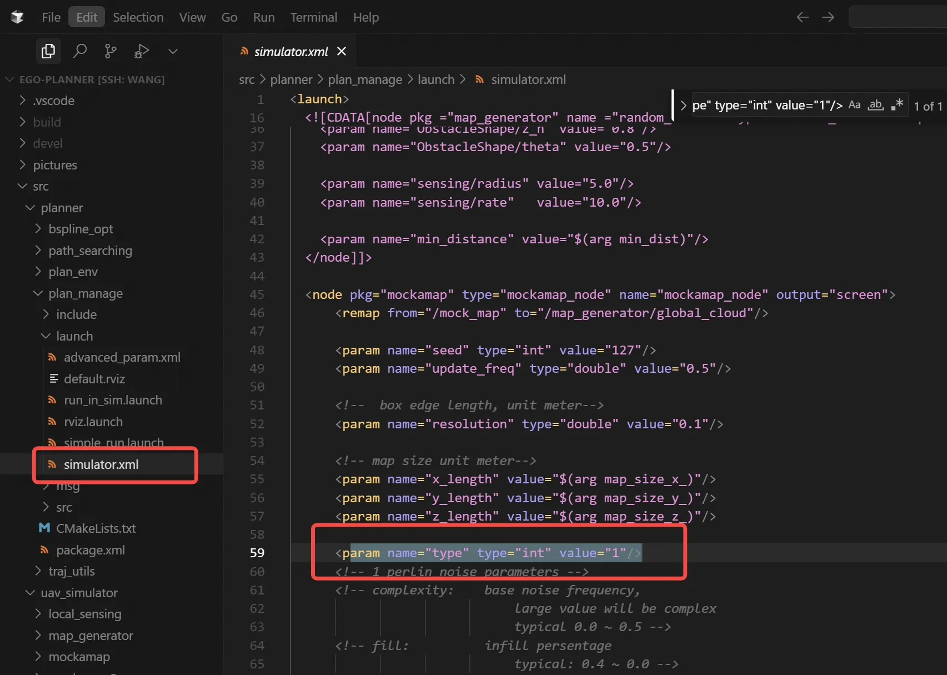Toggle Use Regular Expression in find widget
The image size is (947, 675).
pos(897,105)
